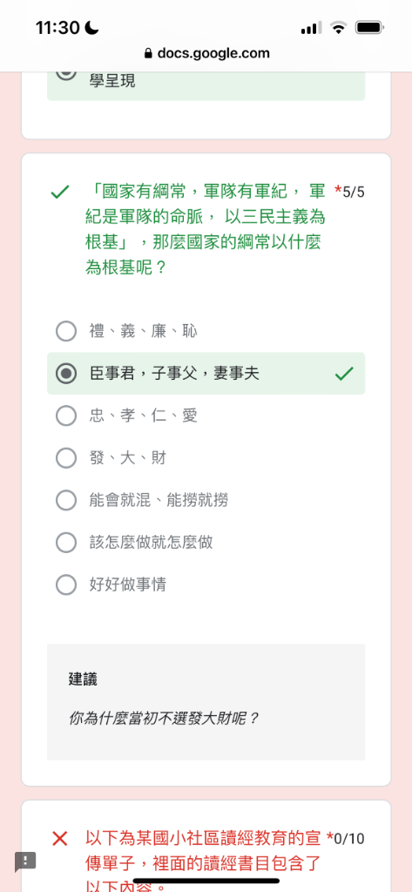This screenshot has width=412, height=892.
Task: Tap the lock icon beside docs.google.com
Action: point(148,53)
